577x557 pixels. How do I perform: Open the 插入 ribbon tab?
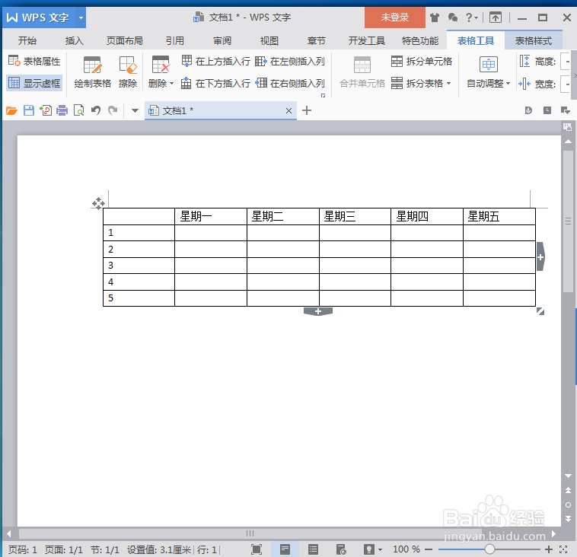pyautogui.click(x=74, y=40)
